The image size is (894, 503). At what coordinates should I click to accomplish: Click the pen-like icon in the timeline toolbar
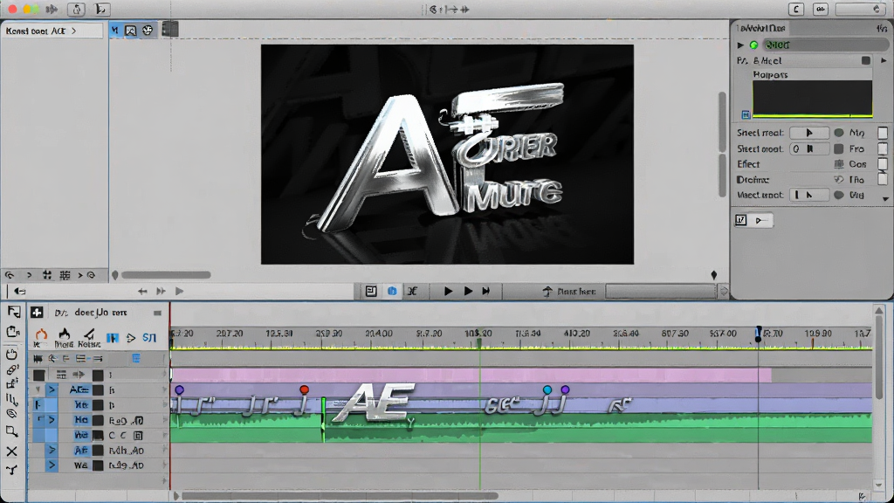89,334
